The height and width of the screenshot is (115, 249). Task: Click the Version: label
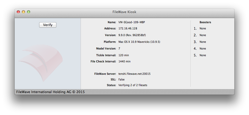(110, 35)
